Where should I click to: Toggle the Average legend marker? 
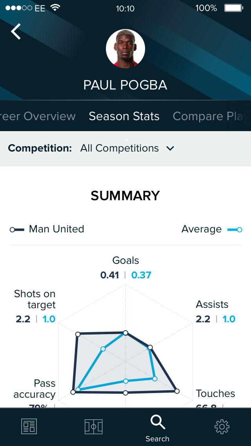click(x=235, y=229)
